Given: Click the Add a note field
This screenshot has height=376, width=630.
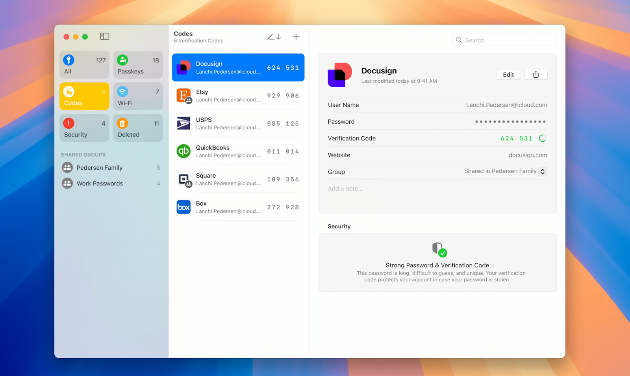Looking at the screenshot, I should click(345, 189).
